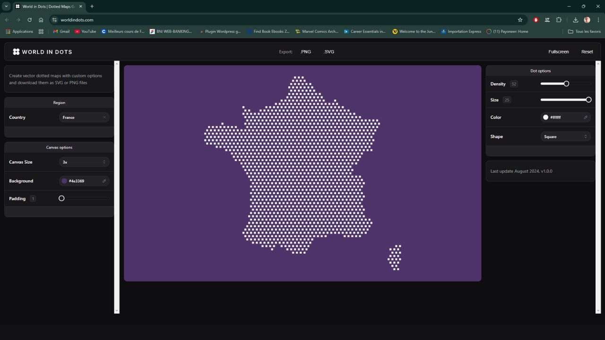Image resolution: width=605 pixels, height=340 pixels.
Task: Click the extensions puzzle icon
Action: (559, 20)
